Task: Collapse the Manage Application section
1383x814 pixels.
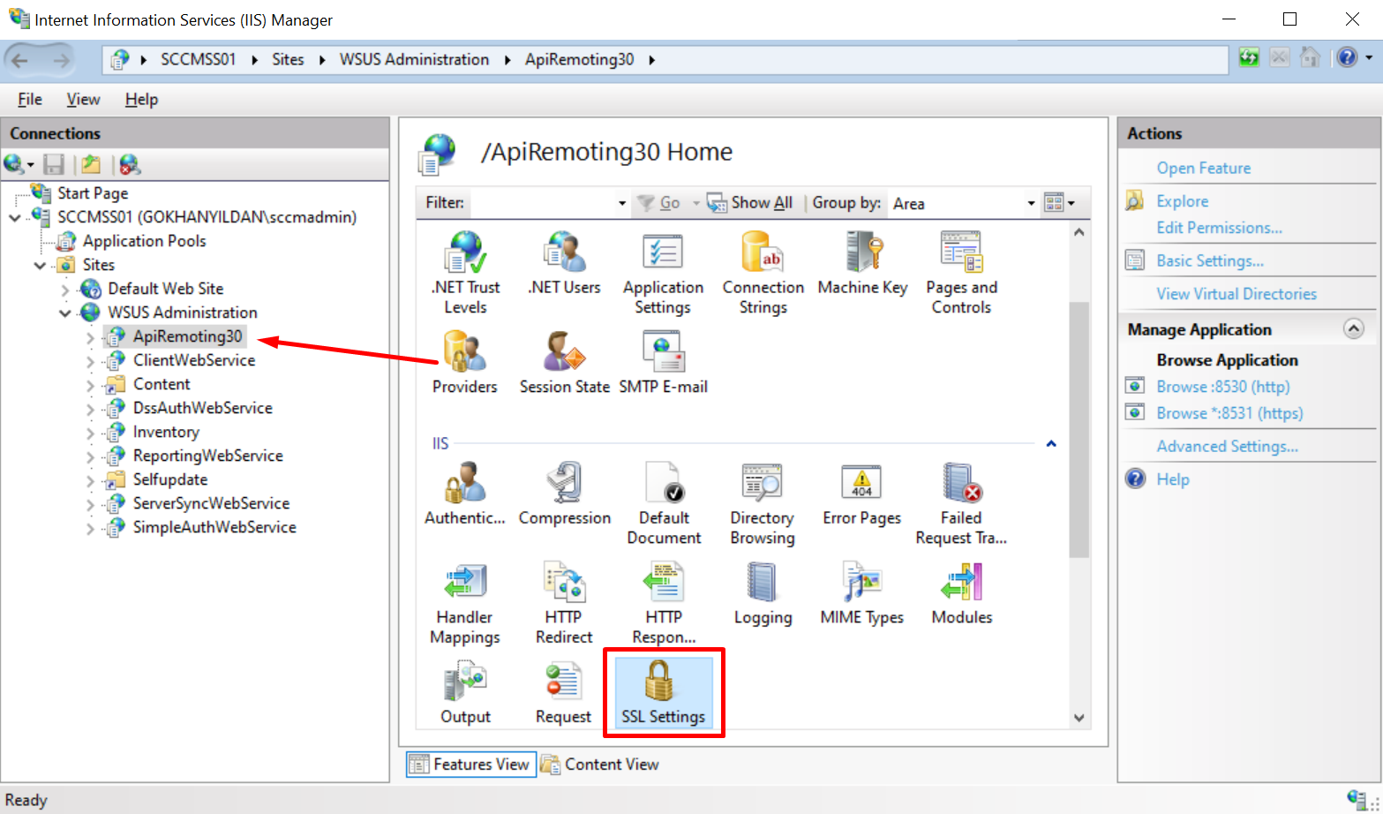Action: pyautogui.click(x=1353, y=329)
